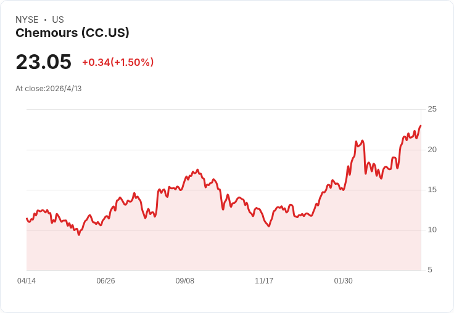Screen dimensions: 454x313
Task: Click the +0.34(+1.50%) price change
Action: (118, 62)
